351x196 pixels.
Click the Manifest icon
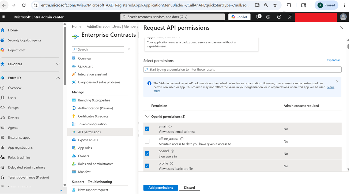[74, 172]
